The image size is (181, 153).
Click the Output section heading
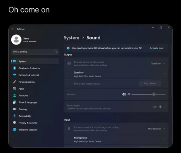click(x=68, y=55)
